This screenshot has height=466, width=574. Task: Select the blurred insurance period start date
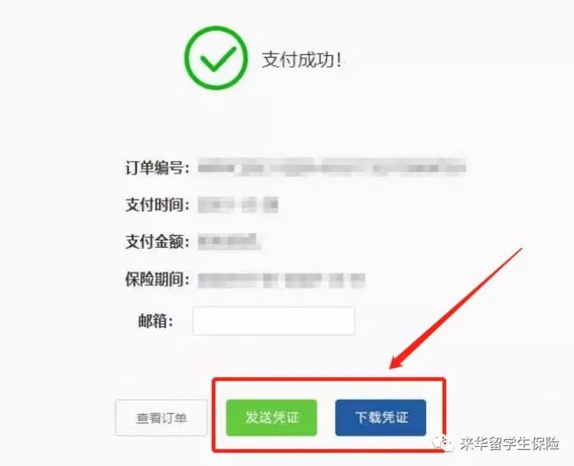239,280
